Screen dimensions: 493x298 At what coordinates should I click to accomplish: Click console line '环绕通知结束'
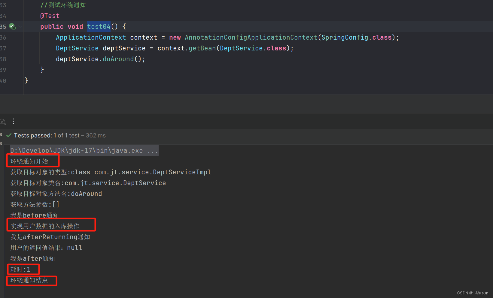click(x=29, y=280)
